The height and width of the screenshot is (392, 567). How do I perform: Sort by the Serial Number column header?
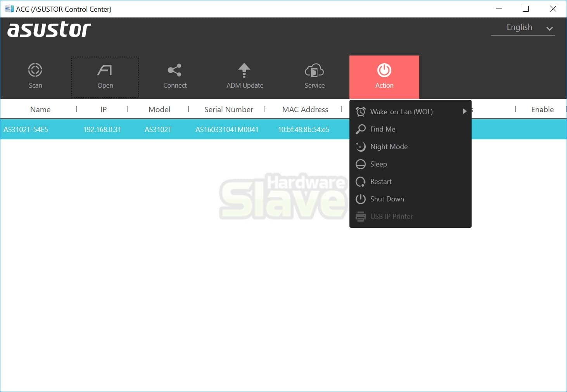[229, 109]
